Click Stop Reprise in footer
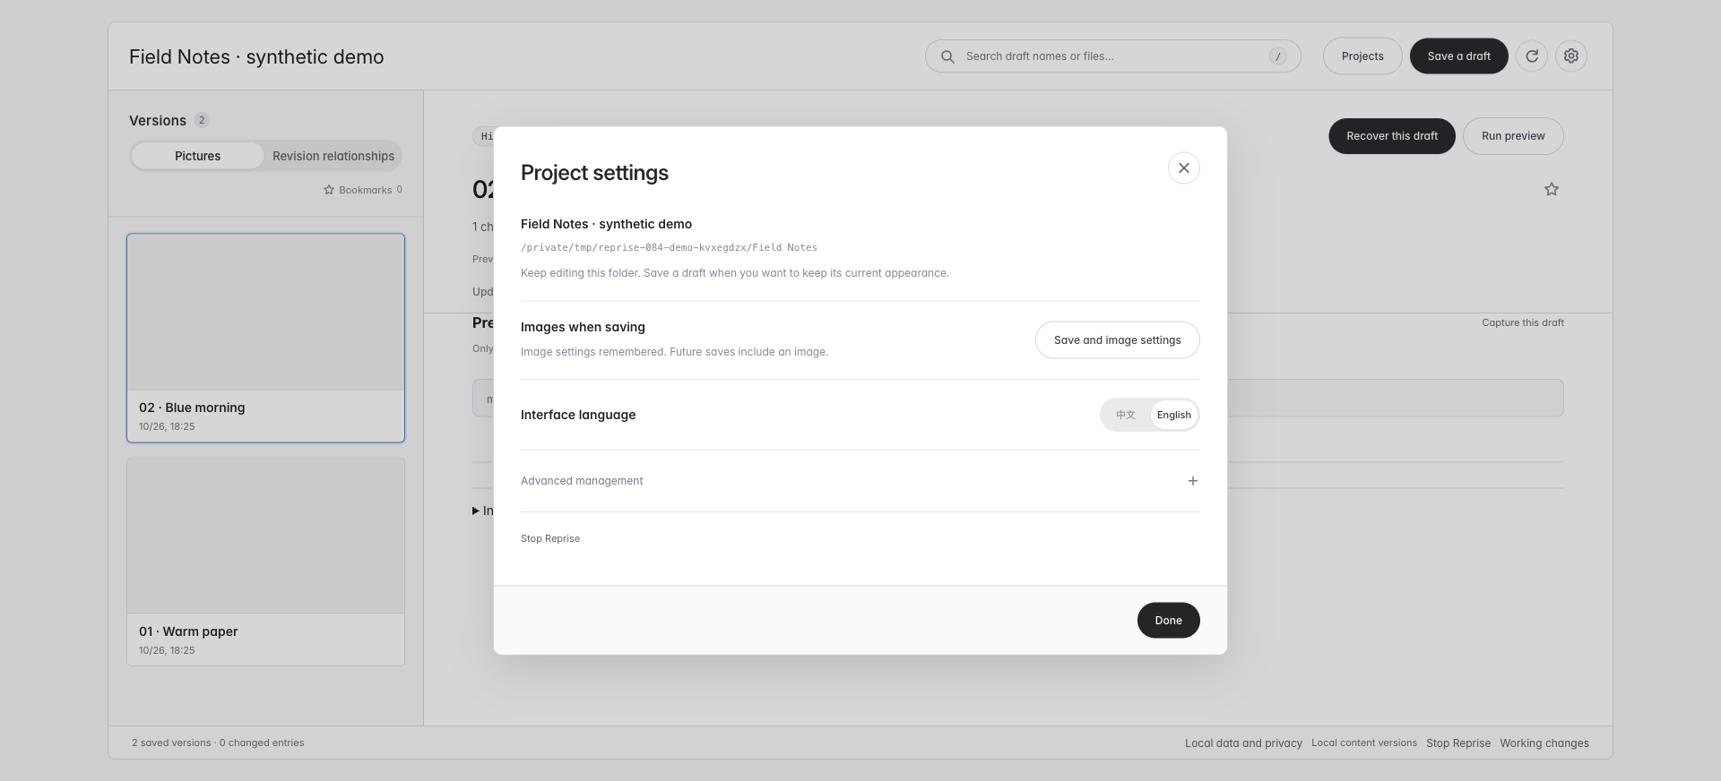This screenshot has height=781, width=1721. coord(1458,743)
